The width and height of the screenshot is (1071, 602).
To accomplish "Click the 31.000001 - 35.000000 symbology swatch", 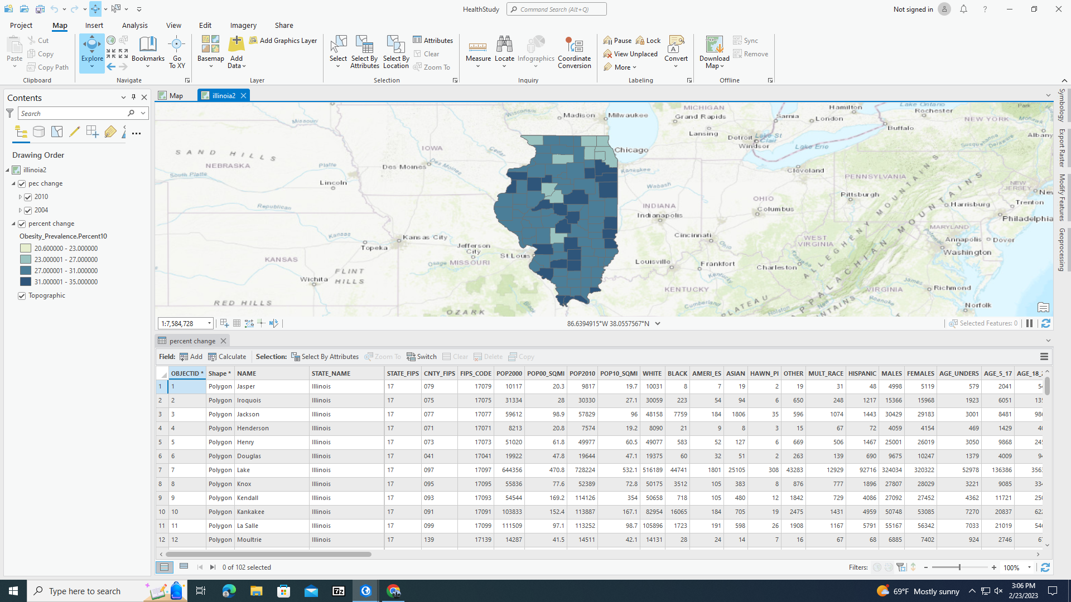I will pyautogui.click(x=25, y=281).
